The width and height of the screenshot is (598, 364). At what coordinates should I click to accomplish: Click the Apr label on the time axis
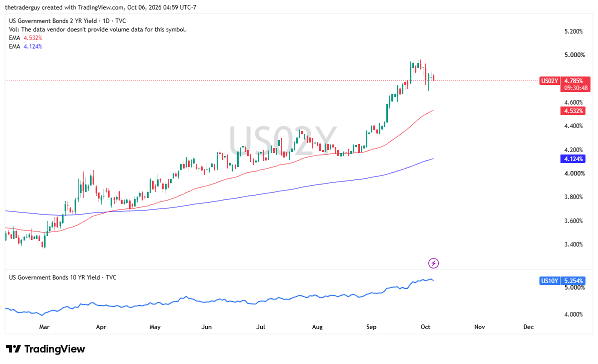[x=101, y=327]
